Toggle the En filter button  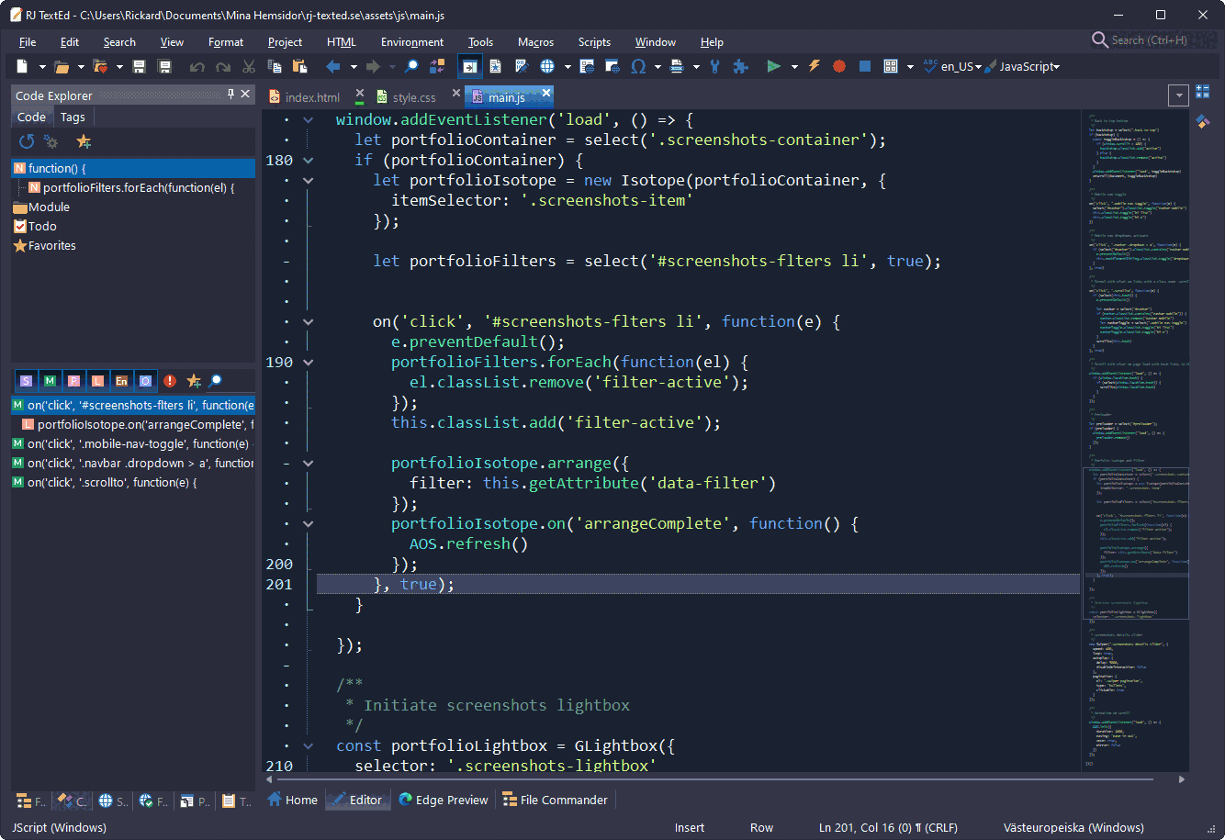coord(121,380)
